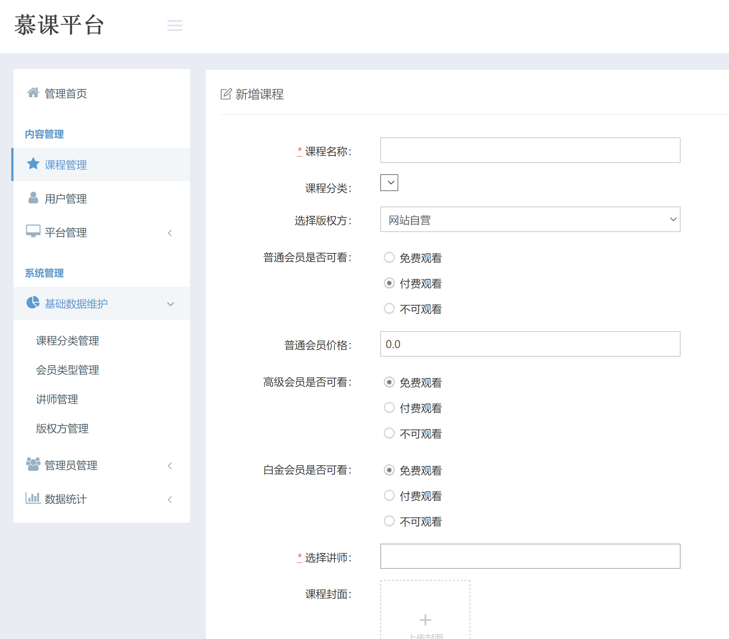The height and width of the screenshot is (639, 729).
Task: Click the pie chart icon for 基础数据维护
Action: 33,303
